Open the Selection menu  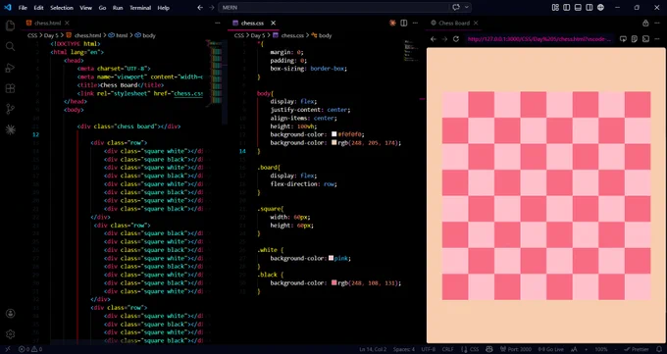point(62,8)
